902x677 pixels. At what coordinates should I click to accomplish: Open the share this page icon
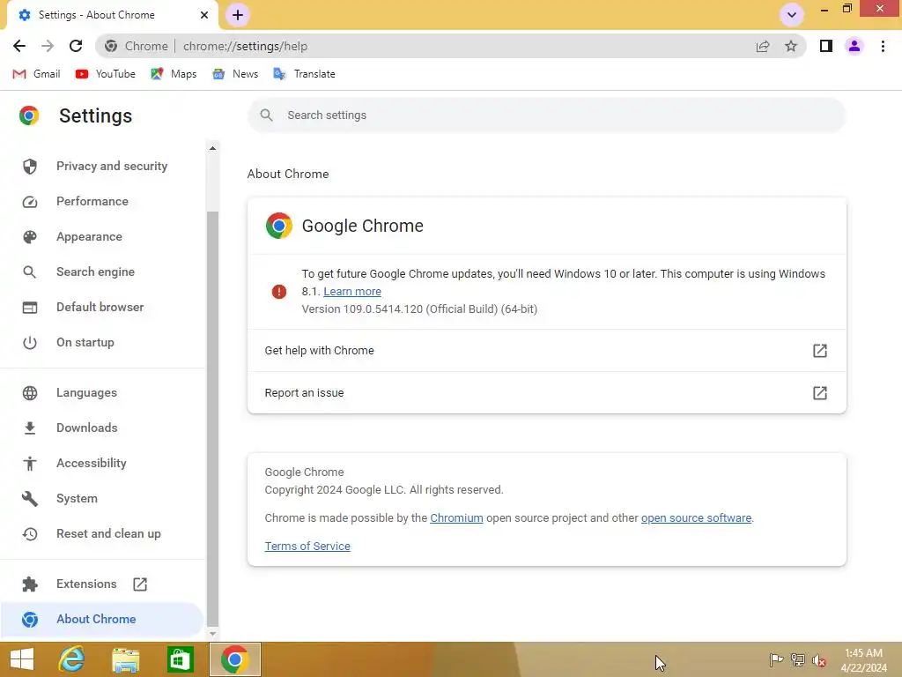[763, 46]
